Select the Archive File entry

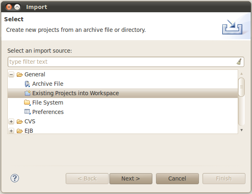(48, 84)
